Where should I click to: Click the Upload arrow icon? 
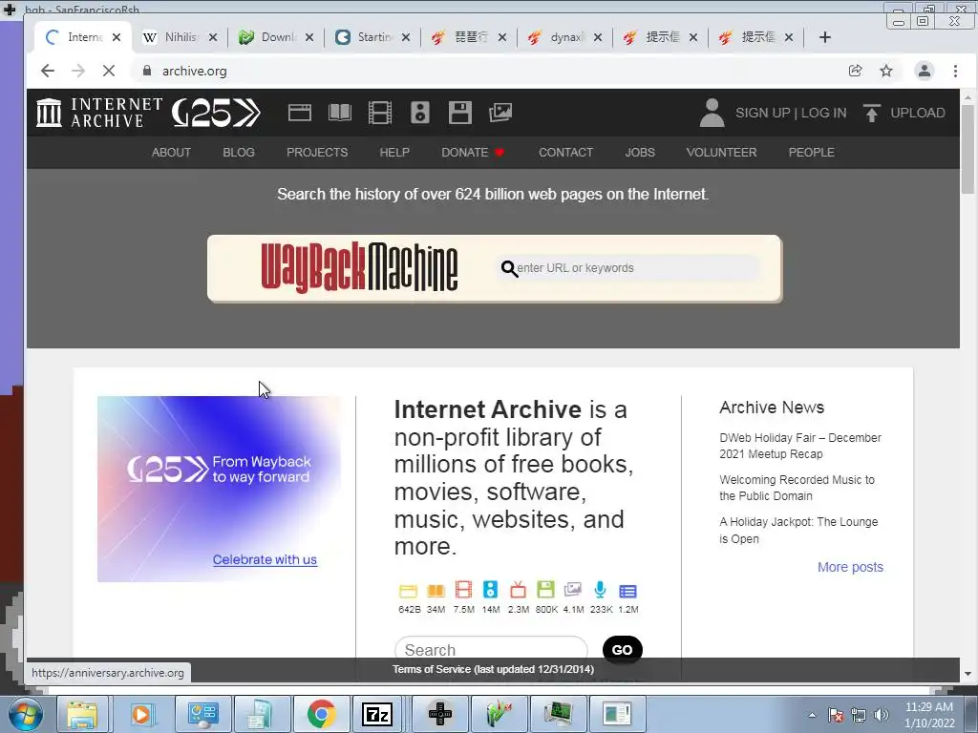click(871, 113)
